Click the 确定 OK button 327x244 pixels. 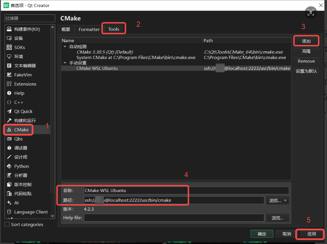tap(262, 234)
